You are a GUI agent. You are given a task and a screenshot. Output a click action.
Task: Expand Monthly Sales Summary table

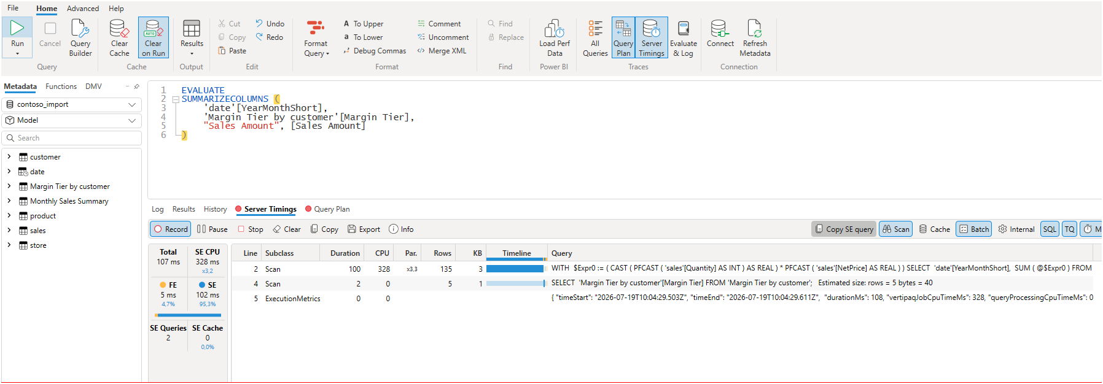9,201
